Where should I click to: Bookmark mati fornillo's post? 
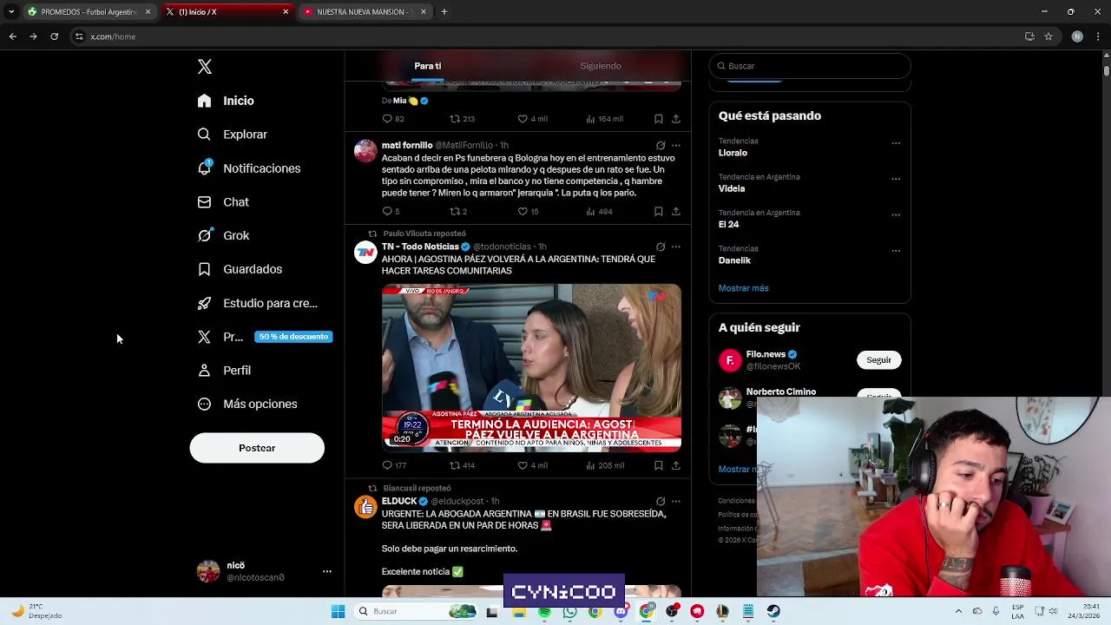659,211
